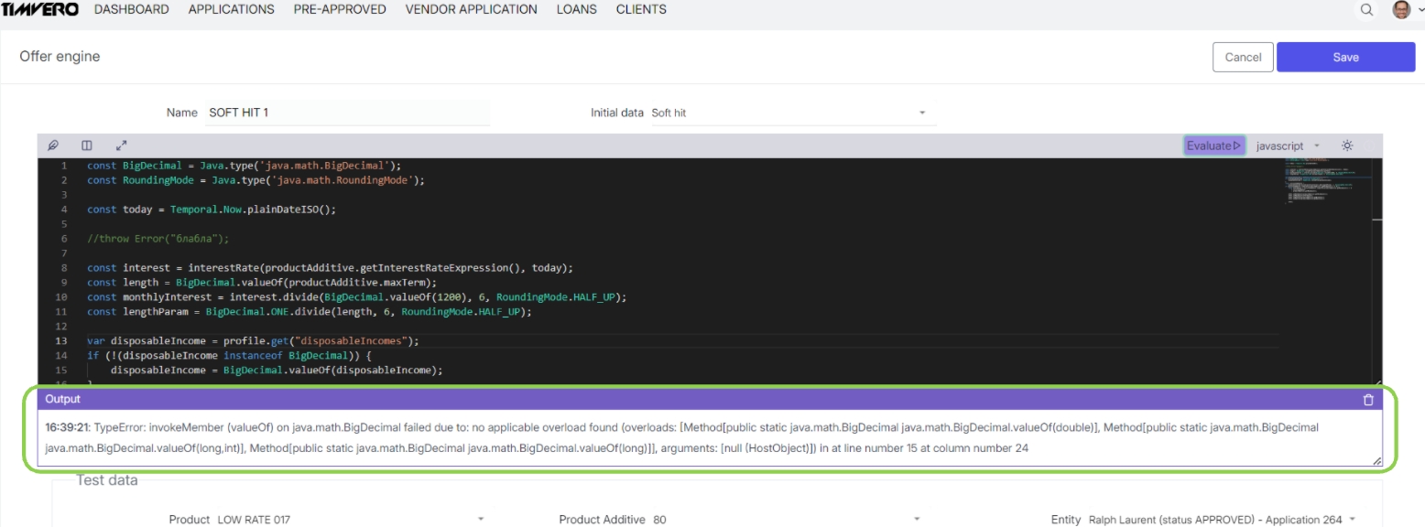This screenshot has height=527, width=1425.
Task: Expand the Initial data Soft hit dropdown
Action: coord(792,113)
